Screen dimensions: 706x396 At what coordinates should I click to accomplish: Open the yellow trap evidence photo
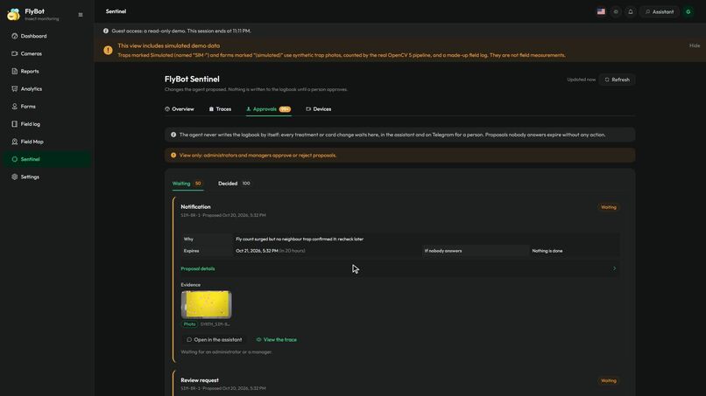click(x=206, y=305)
